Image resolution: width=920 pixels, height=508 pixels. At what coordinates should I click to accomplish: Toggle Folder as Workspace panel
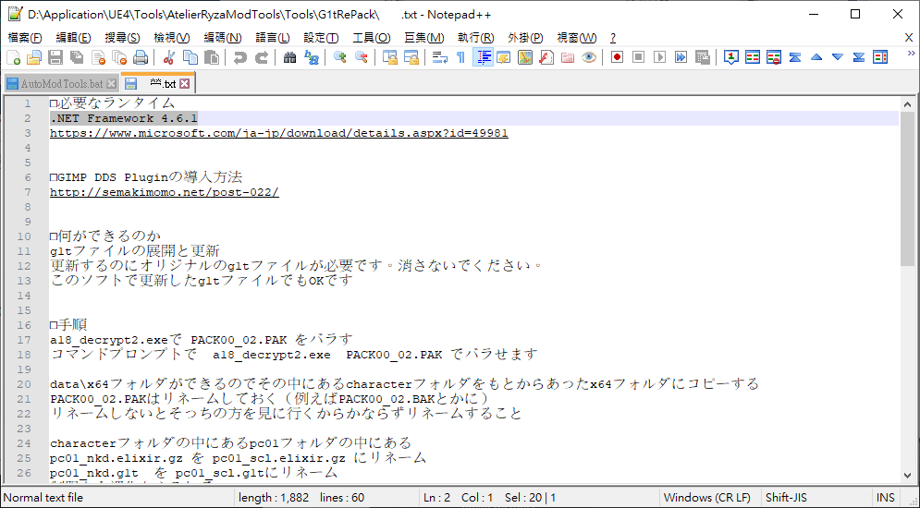pyautogui.click(x=568, y=57)
